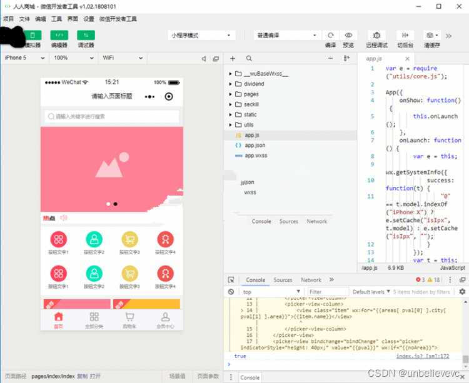The height and width of the screenshot is (383, 469).
Task: Click the index.js source link
Action: point(423,356)
